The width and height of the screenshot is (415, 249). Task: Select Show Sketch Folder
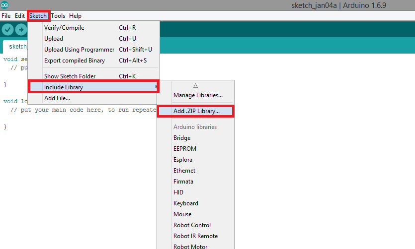(94, 76)
